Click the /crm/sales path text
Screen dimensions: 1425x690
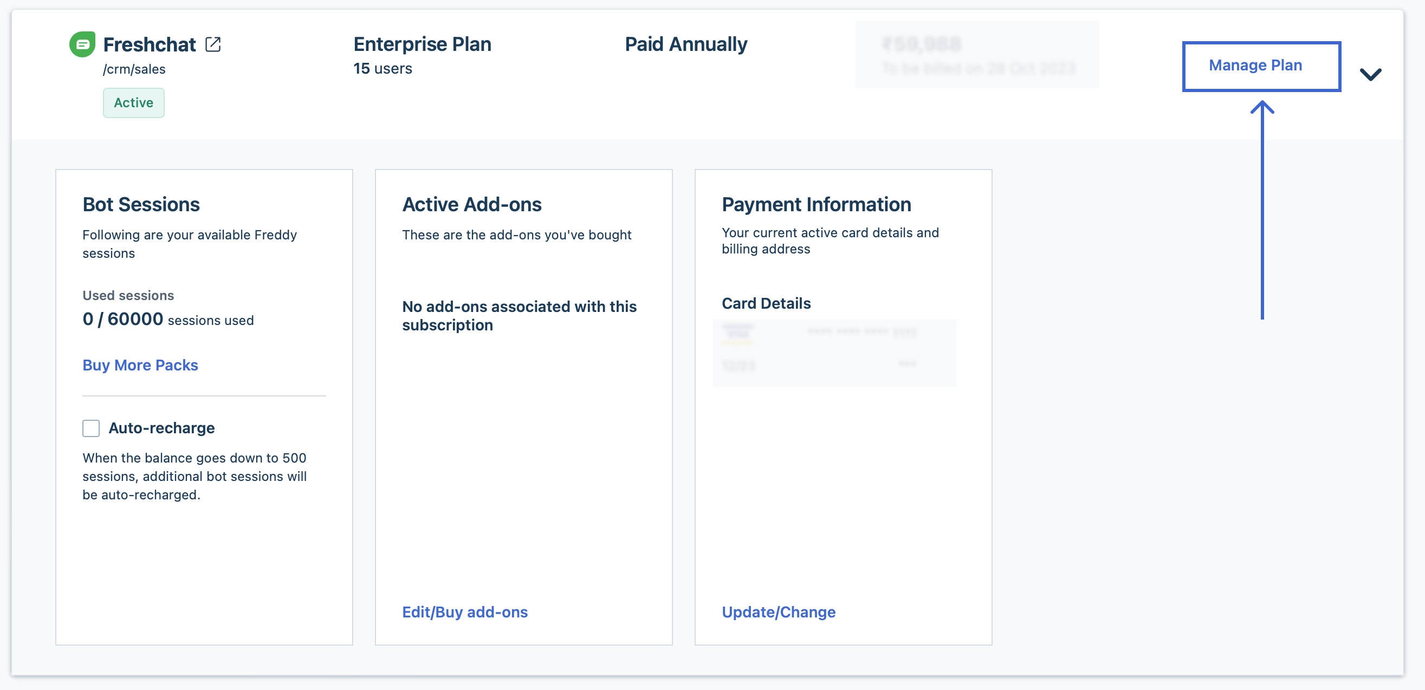coord(134,69)
